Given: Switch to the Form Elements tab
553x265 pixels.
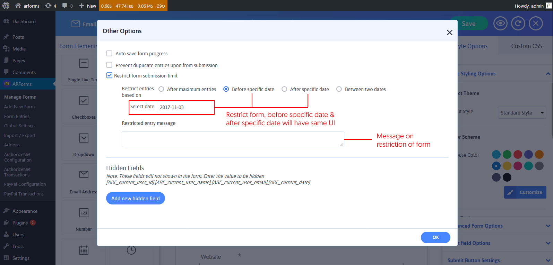Looking at the screenshot, I should tap(78, 46).
